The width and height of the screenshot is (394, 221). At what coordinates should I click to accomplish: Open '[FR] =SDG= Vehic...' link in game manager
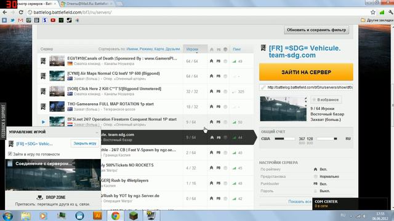click(34, 144)
